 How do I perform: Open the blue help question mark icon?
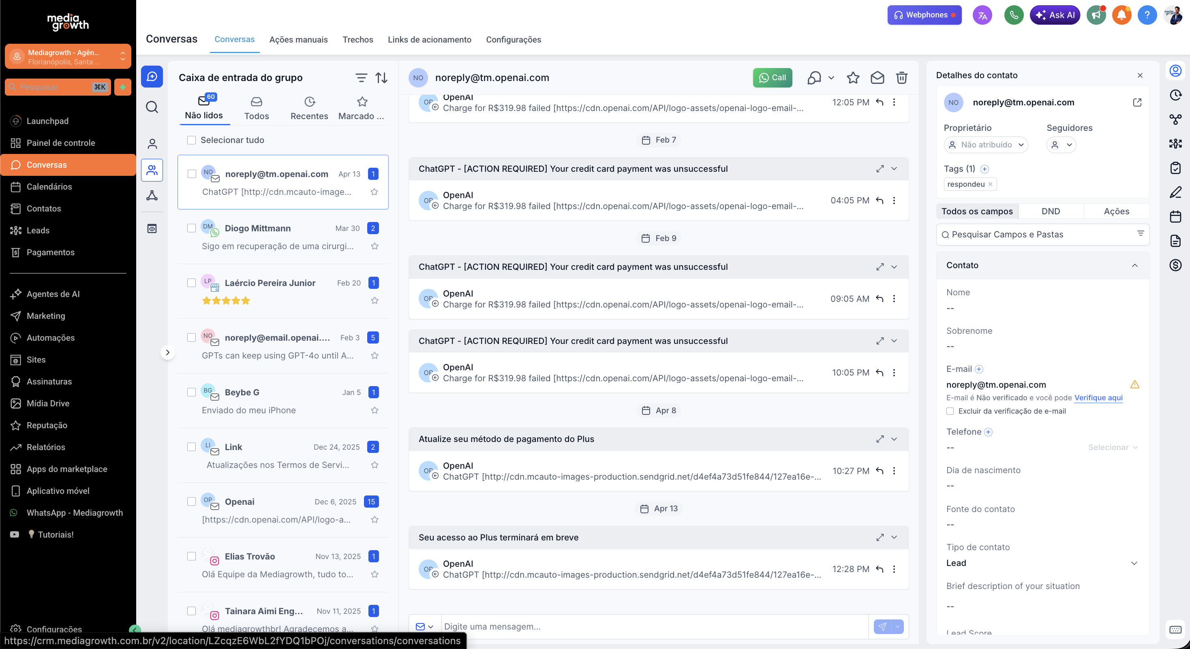click(1147, 15)
